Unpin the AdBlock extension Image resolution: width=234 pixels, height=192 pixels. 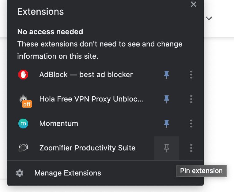click(x=167, y=75)
